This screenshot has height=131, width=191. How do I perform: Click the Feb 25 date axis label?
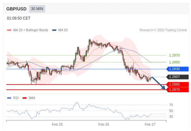click(x=57, y=124)
